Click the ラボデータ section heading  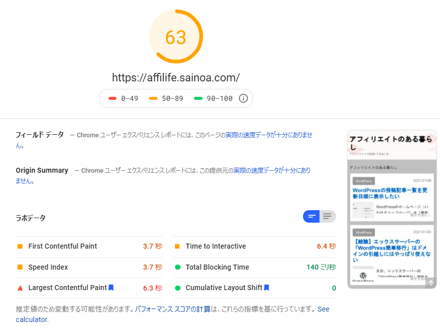[30, 218]
